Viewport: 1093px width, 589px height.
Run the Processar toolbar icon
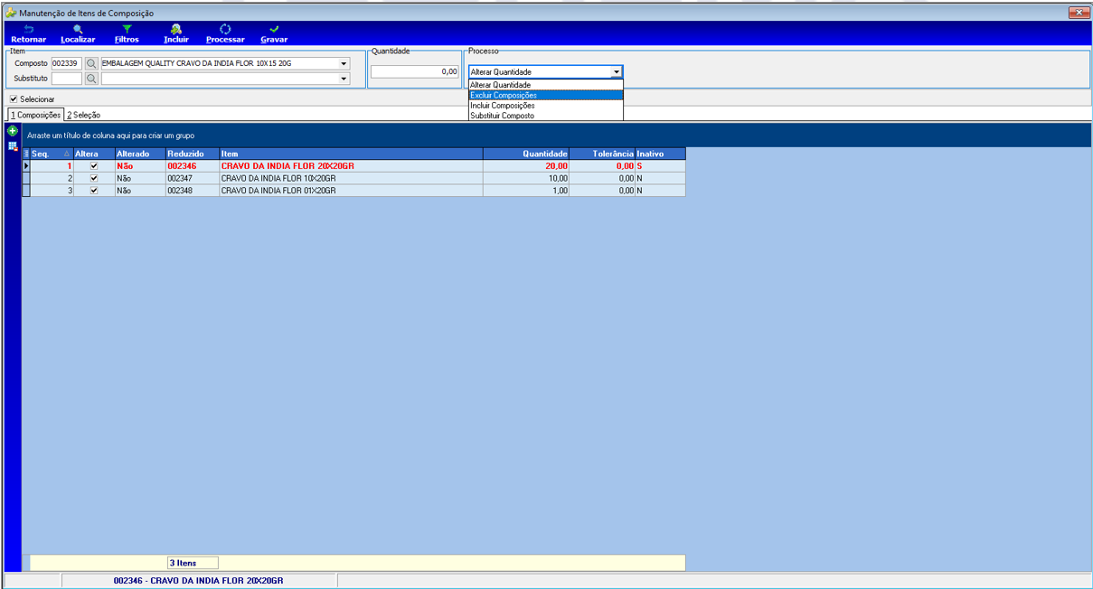point(225,30)
